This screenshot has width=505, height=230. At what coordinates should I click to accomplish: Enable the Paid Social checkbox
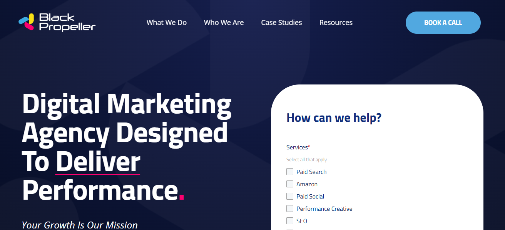290,196
